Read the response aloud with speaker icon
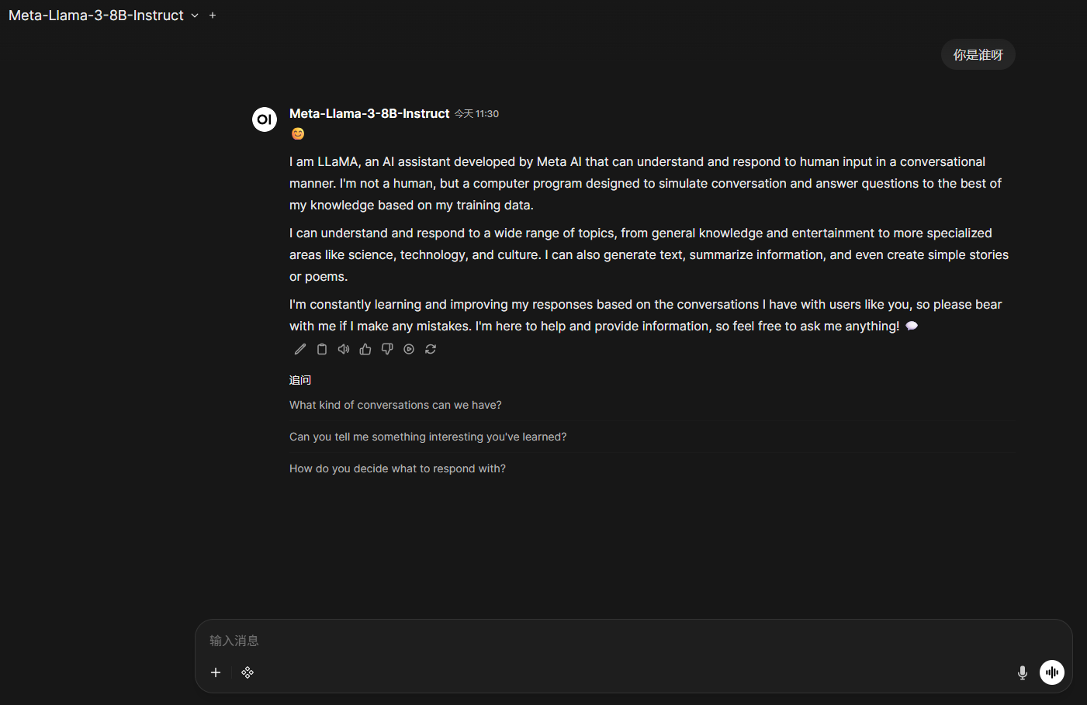This screenshot has height=705, width=1087. pos(344,349)
